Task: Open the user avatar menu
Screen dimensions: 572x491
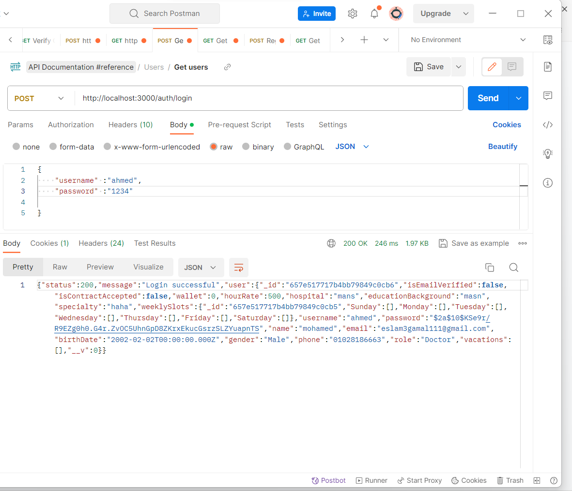Action: pos(396,14)
